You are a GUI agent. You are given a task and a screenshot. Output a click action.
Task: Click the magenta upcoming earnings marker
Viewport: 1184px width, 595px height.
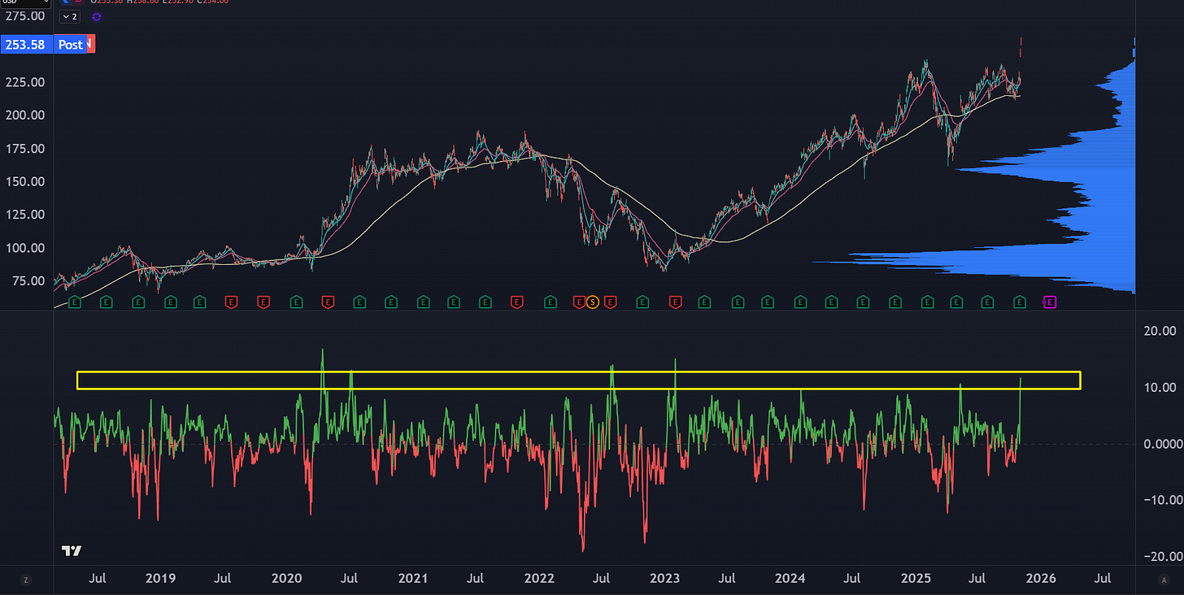point(1049,302)
